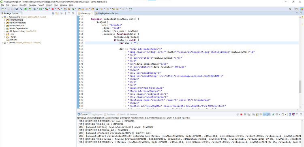
Task: Toggle Show Console on standard out change
Action: coord(264,115)
